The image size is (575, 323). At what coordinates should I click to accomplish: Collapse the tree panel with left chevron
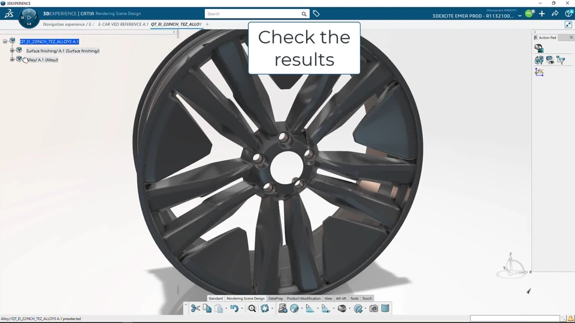point(174,32)
